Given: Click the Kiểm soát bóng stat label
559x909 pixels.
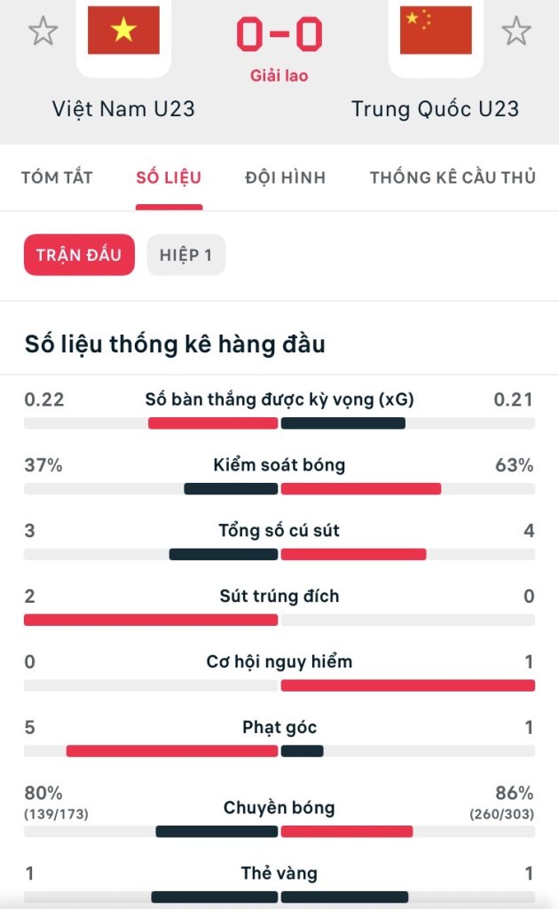Looking at the screenshot, I should (279, 465).
